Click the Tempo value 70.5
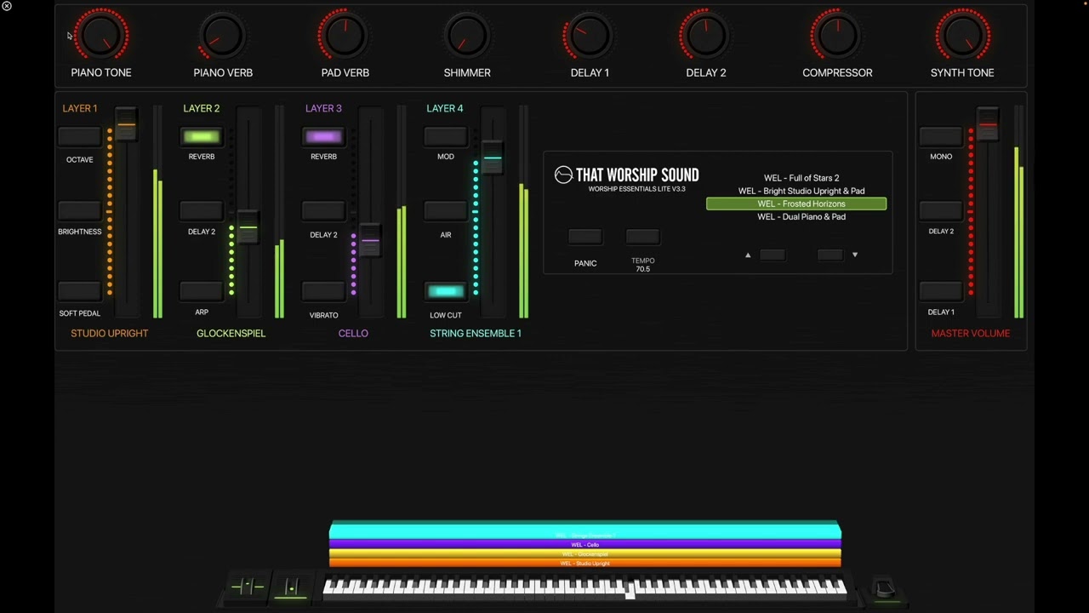Screen dimensions: 1089x613 click(x=642, y=269)
